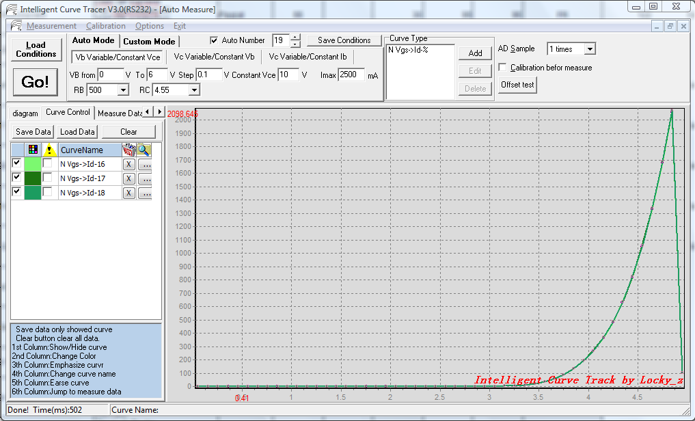Increase the Auto Number spinner value
This screenshot has width=695, height=421.
(x=295, y=37)
